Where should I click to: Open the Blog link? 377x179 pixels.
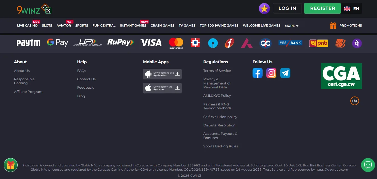pyautogui.click(x=81, y=96)
